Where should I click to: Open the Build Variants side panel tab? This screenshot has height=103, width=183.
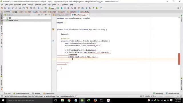pos(1,71)
